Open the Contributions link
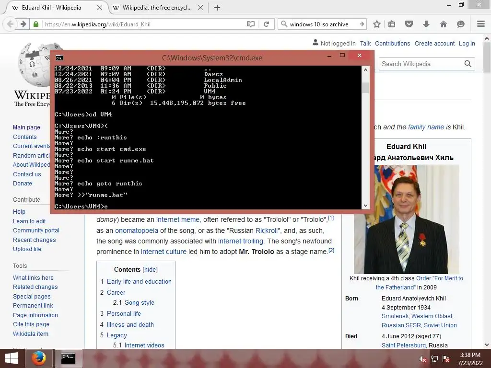This screenshot has width=491, height=368. pos(392,44)
